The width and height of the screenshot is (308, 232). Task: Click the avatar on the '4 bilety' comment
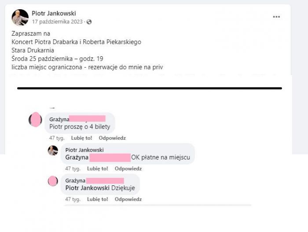point(35,120)
